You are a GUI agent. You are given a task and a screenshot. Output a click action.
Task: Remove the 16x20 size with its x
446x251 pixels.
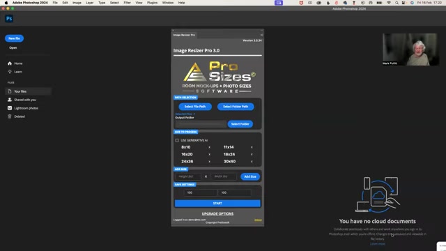coord(210,155)
